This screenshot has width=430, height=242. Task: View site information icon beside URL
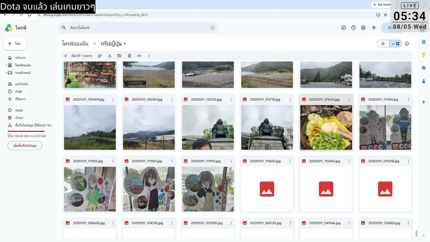pos(40,15)
